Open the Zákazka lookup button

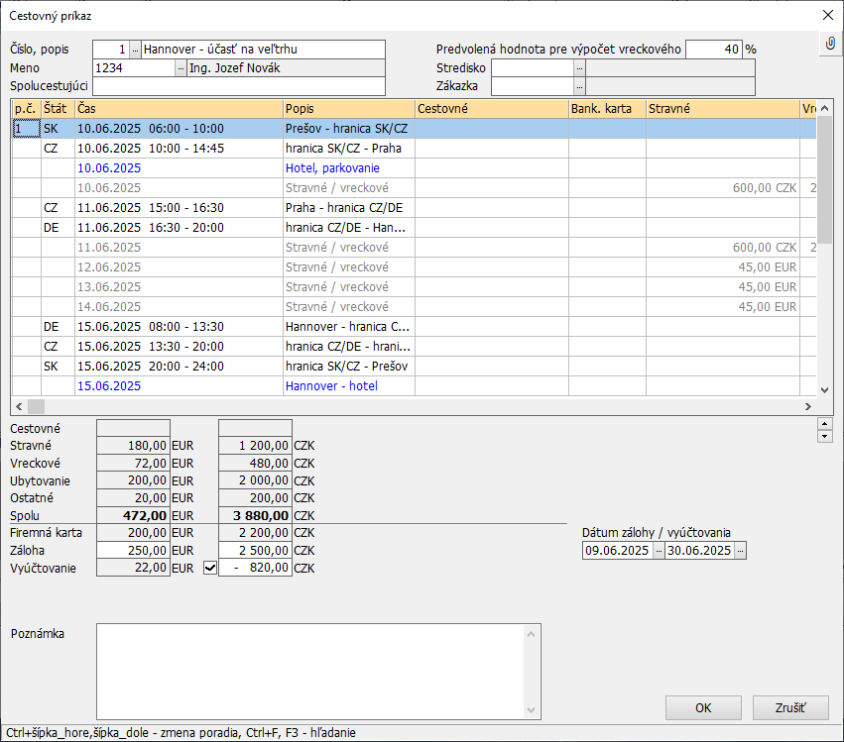(x=579, y=86)
